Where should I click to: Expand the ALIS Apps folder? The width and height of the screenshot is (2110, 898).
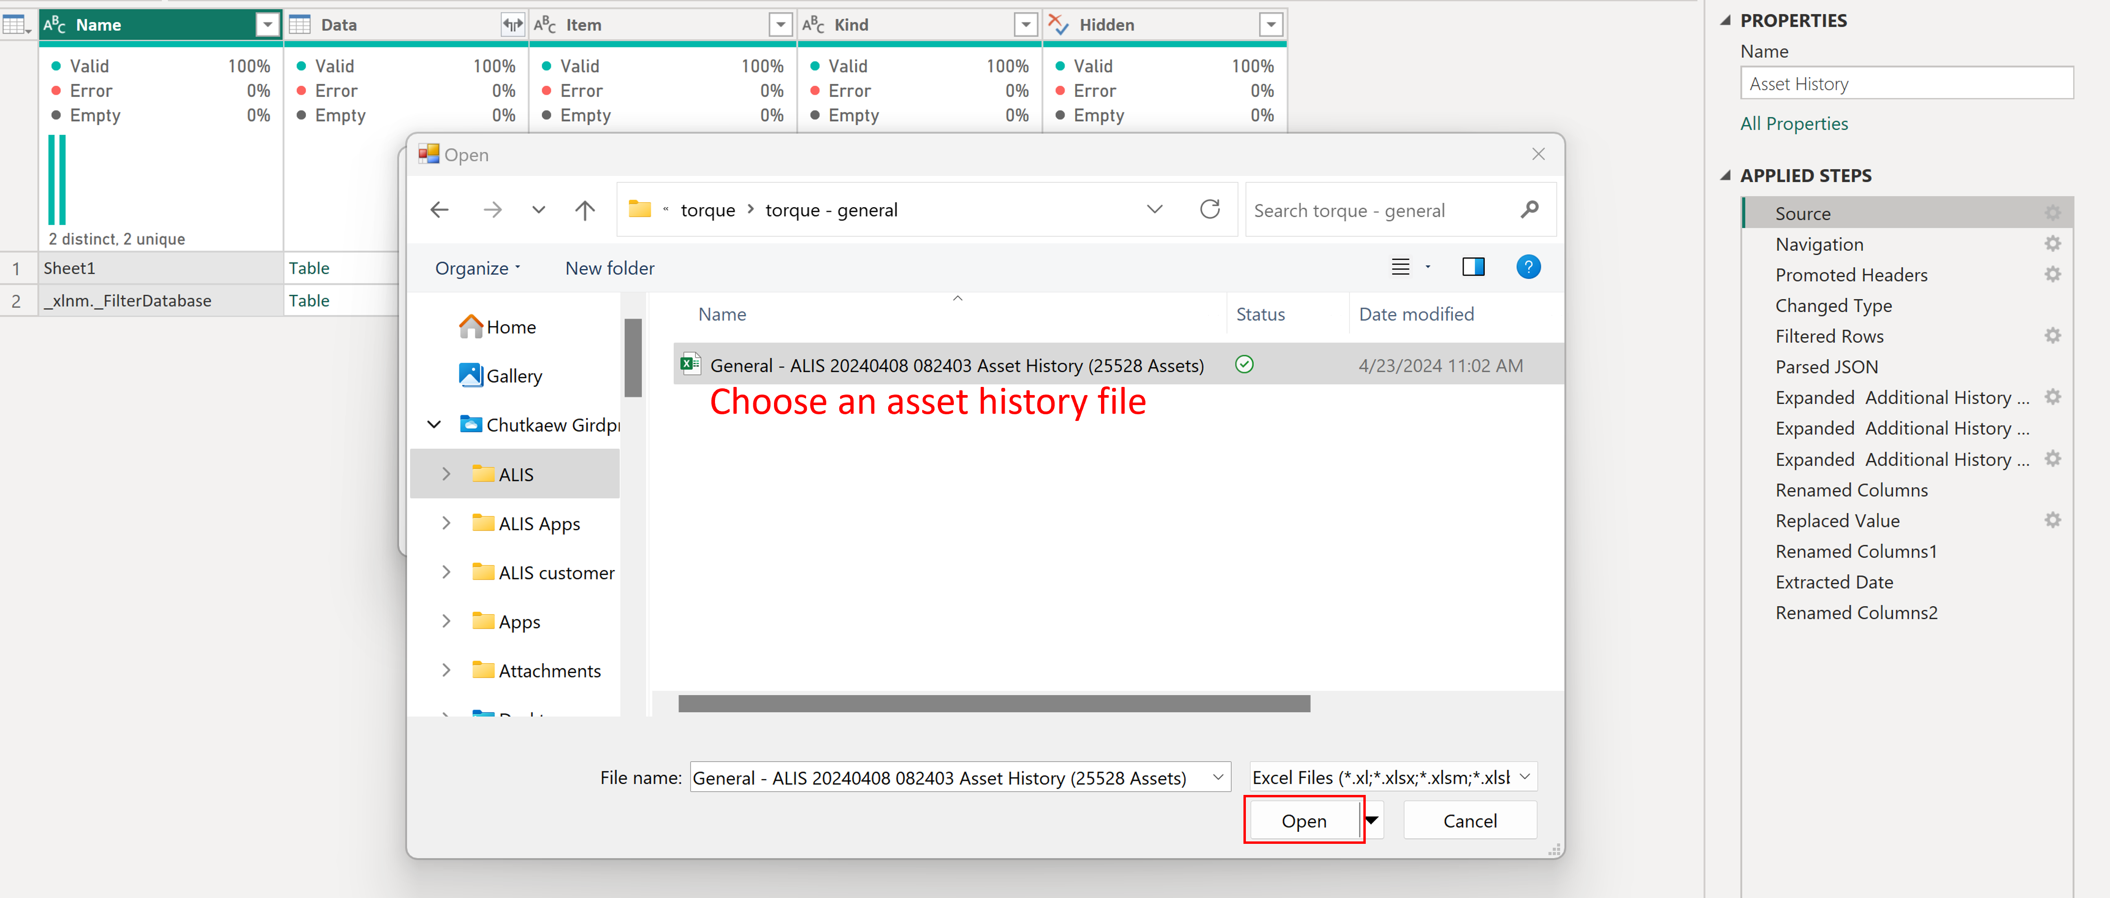click(446, 523)
